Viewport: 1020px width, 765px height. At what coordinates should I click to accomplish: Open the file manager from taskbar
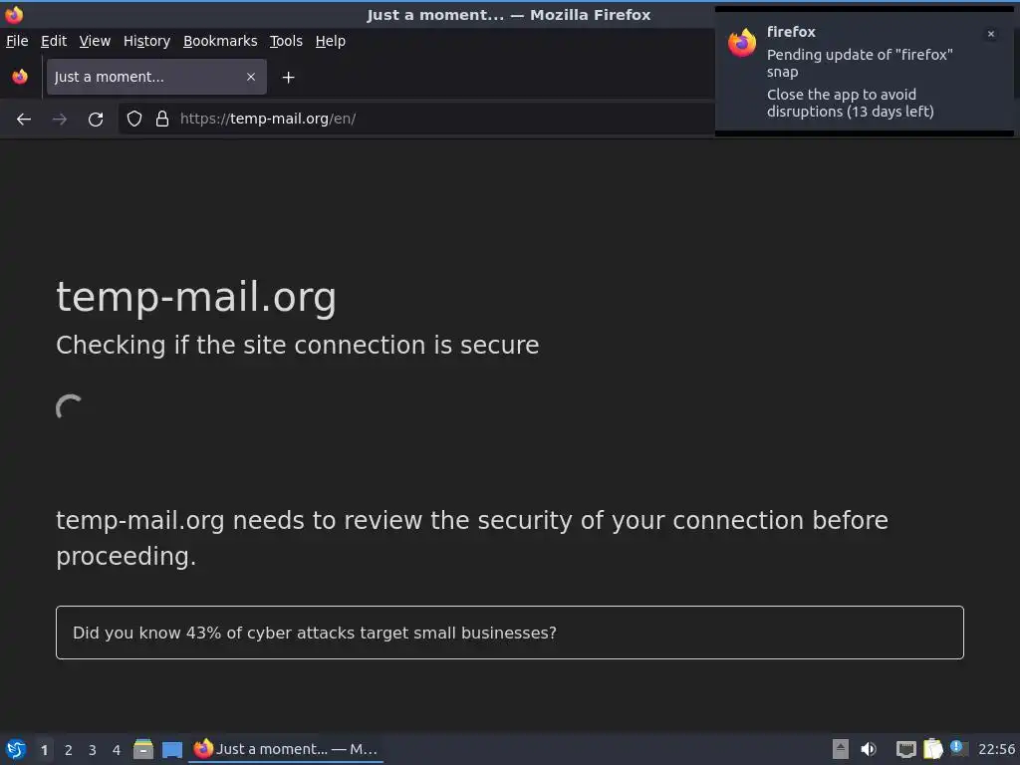143,749
